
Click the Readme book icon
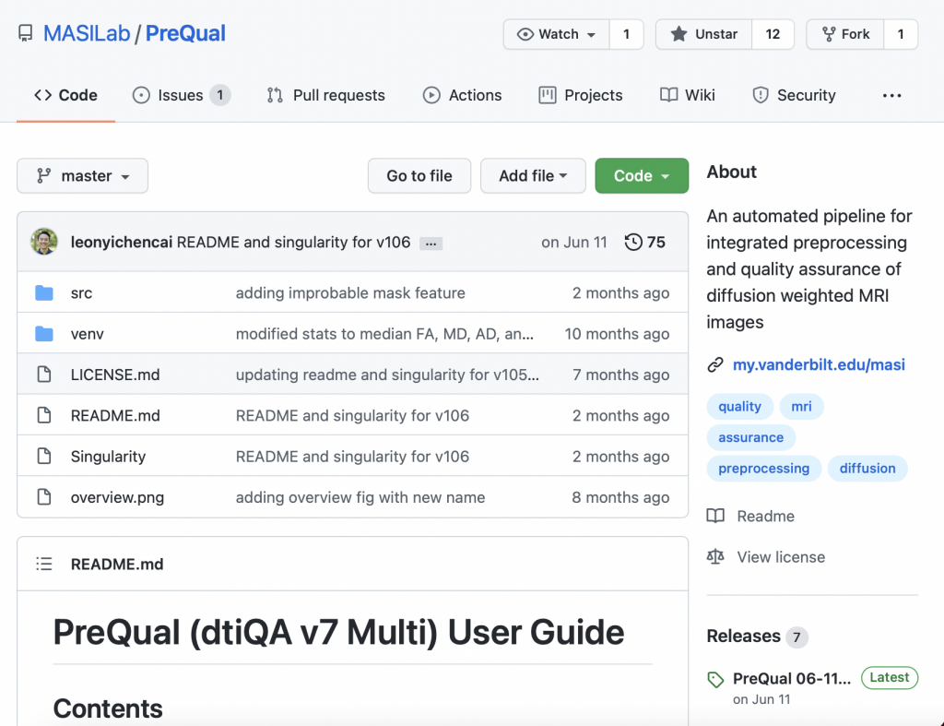[x=715, y=516]
